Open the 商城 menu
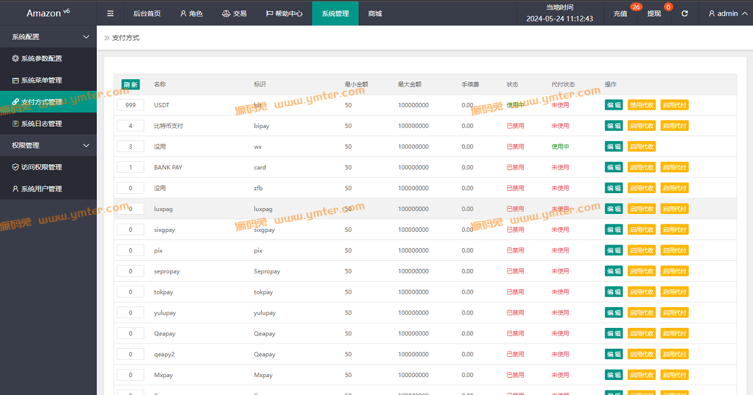Viewport: 753px width, 395px height. pyautogui.click(x=375, y=13)
